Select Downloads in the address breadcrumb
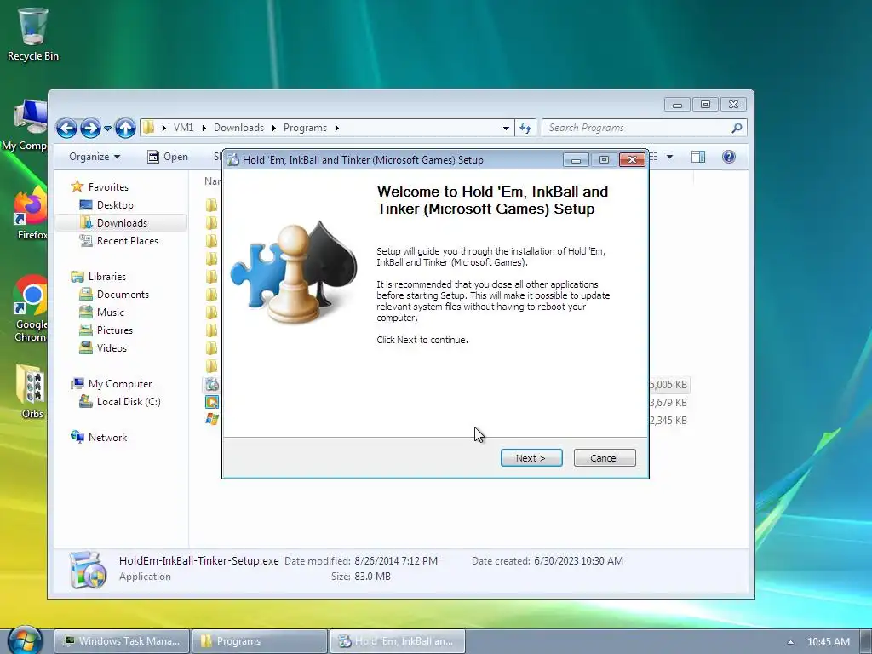This screenshot has width=872, height=654. coord(238,128)
